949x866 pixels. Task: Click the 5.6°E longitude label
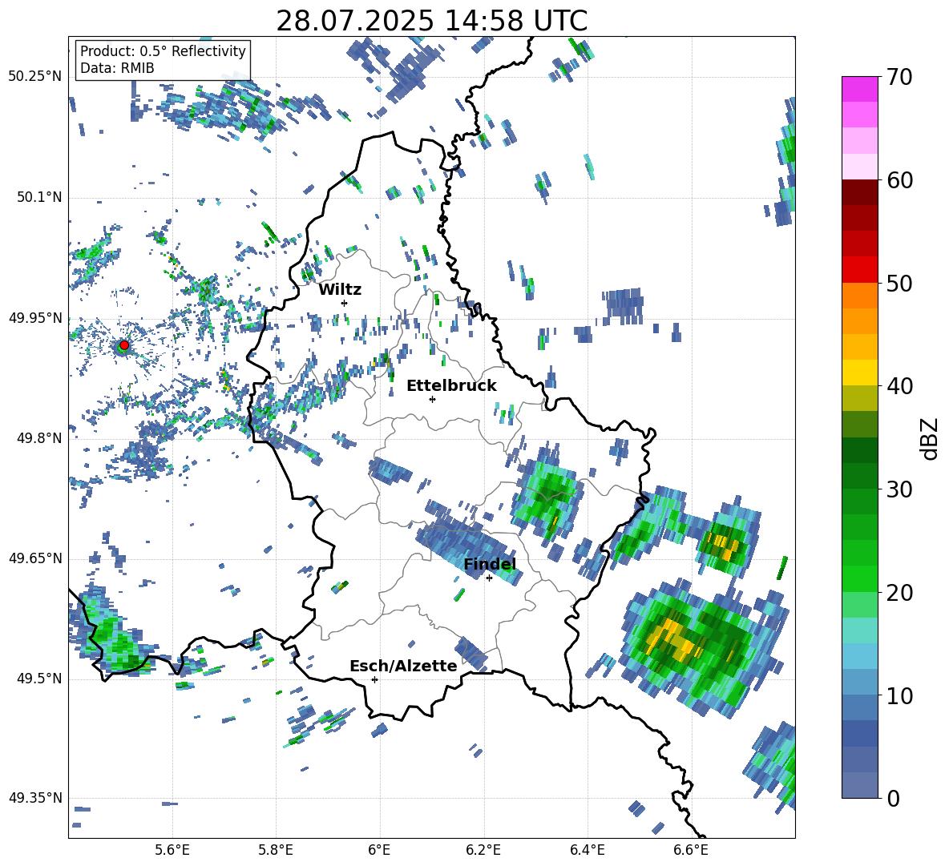pyautogui.click(x=172, y=850)
